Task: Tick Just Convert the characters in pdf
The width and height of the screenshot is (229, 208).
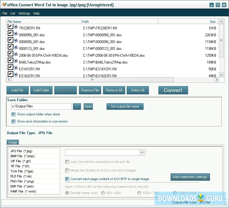Action: (67, 162)
